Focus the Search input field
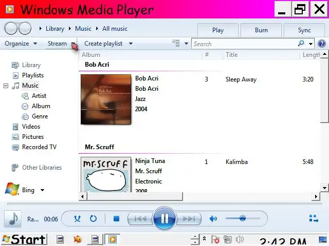This screenshot has width=329, height=246. 245,44
